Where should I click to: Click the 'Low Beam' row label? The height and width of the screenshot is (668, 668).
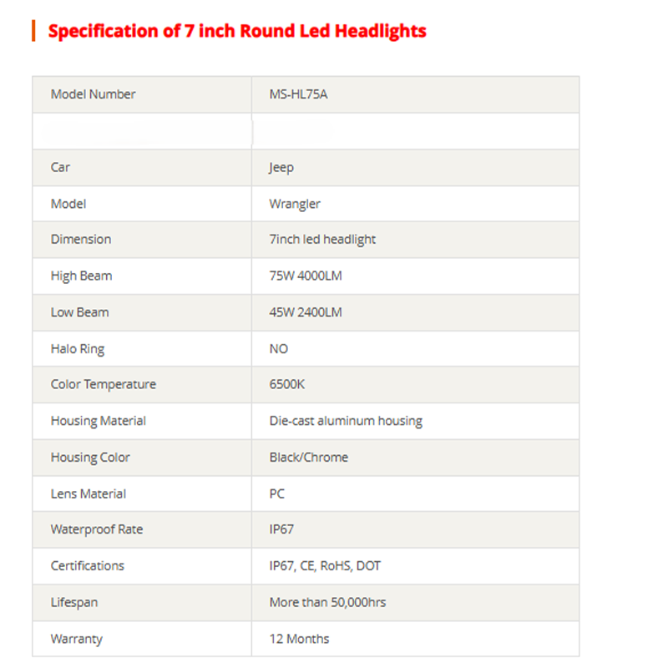79,312
